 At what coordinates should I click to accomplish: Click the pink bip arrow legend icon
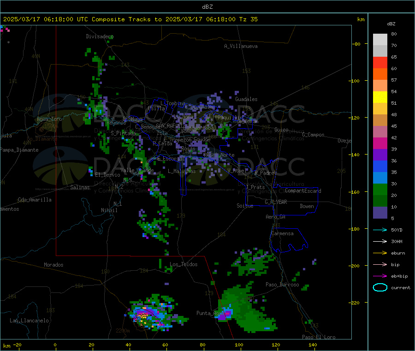pyautogui.click(x=380, y=264)
